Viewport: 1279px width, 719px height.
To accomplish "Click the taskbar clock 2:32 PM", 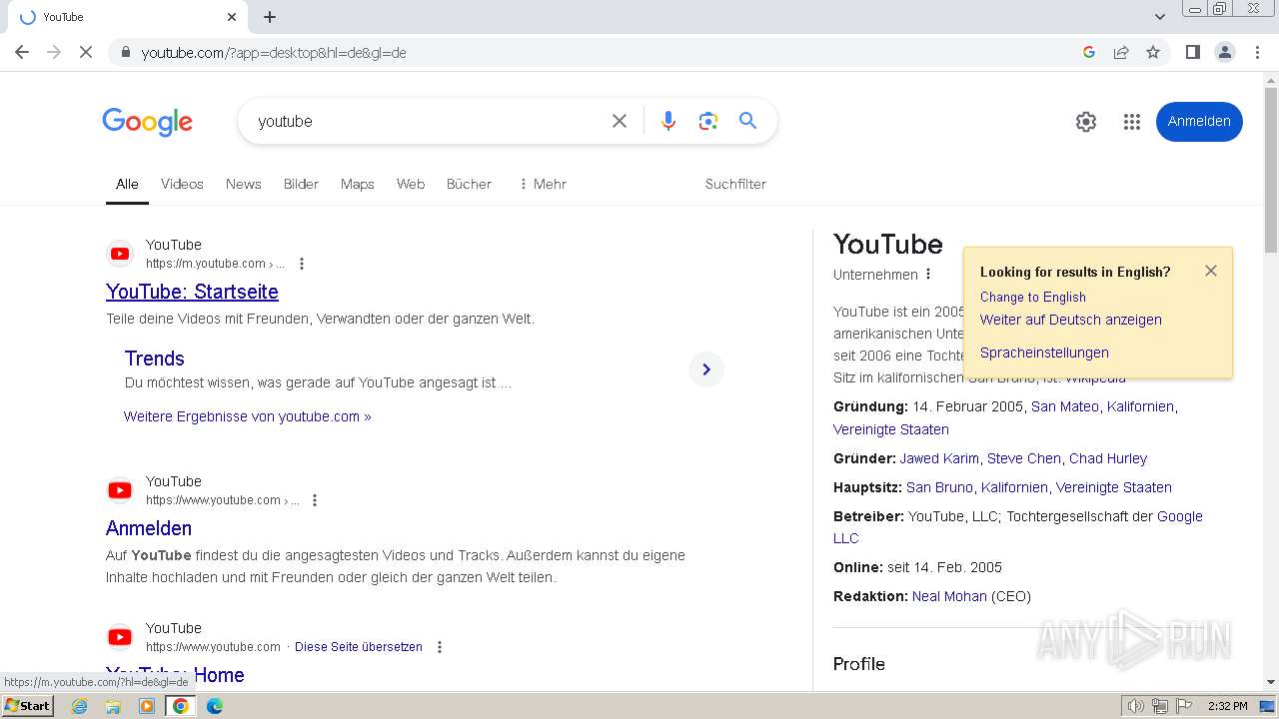I will (x=1227, y=706).
